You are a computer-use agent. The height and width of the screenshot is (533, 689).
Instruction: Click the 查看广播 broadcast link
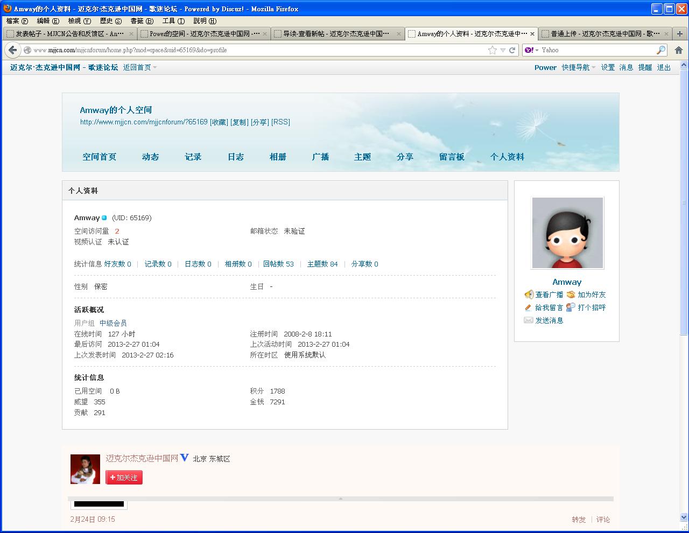pos(549,294)
